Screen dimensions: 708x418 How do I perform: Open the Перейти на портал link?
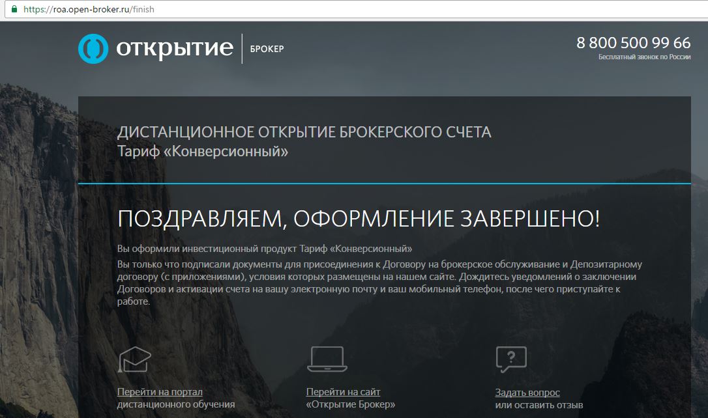[x=160, y=392]
